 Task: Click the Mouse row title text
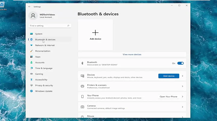point(90,116)
